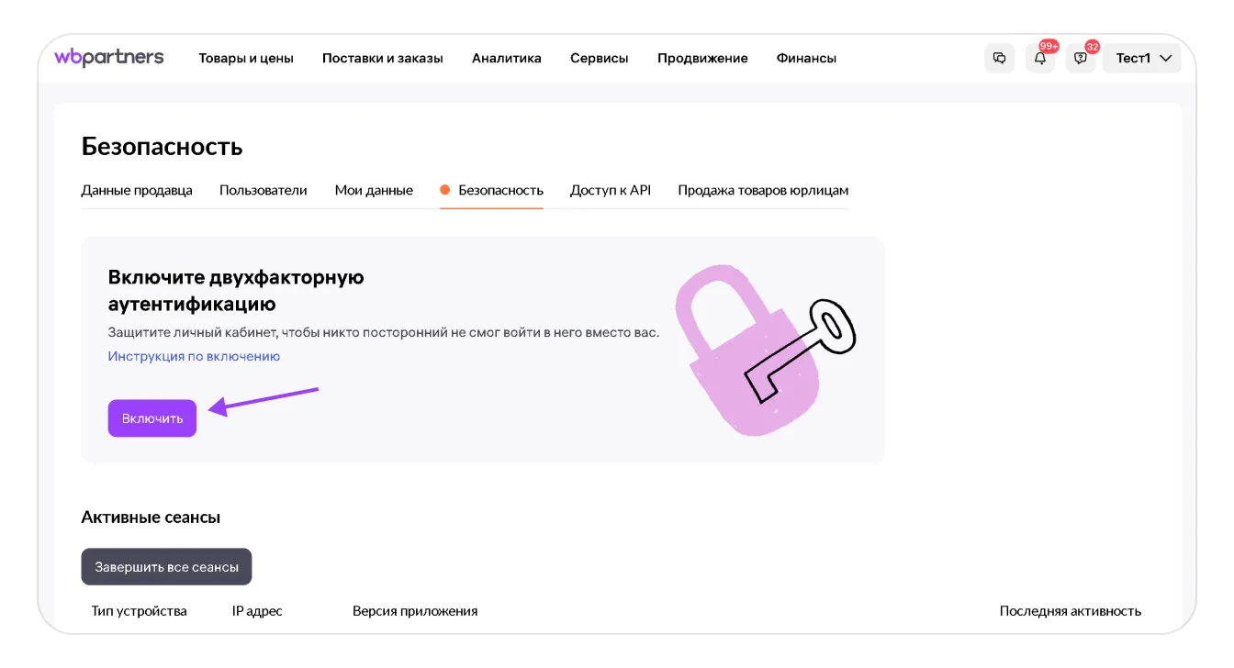Image resolution: width=1234 pixels, height=668 pixels.
Task: Click the purple Включить button
Action: [x=152, y=418]
